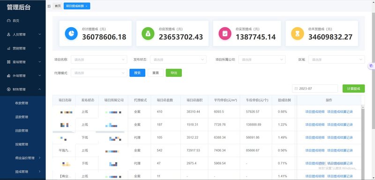This screenshot has width=375, height=180.
Task: Click the blue pie chart icon for 总计提提成
Action: (71, 33)
